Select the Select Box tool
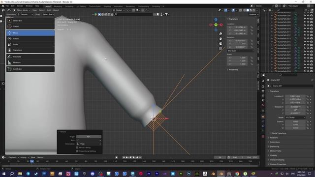Image resolution: width=315 pixels, height=177 pixels. 31,21
